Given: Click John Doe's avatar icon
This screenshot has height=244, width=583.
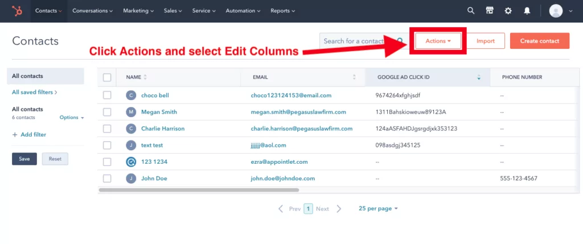Looking at the screenshot, I should 131,179.
